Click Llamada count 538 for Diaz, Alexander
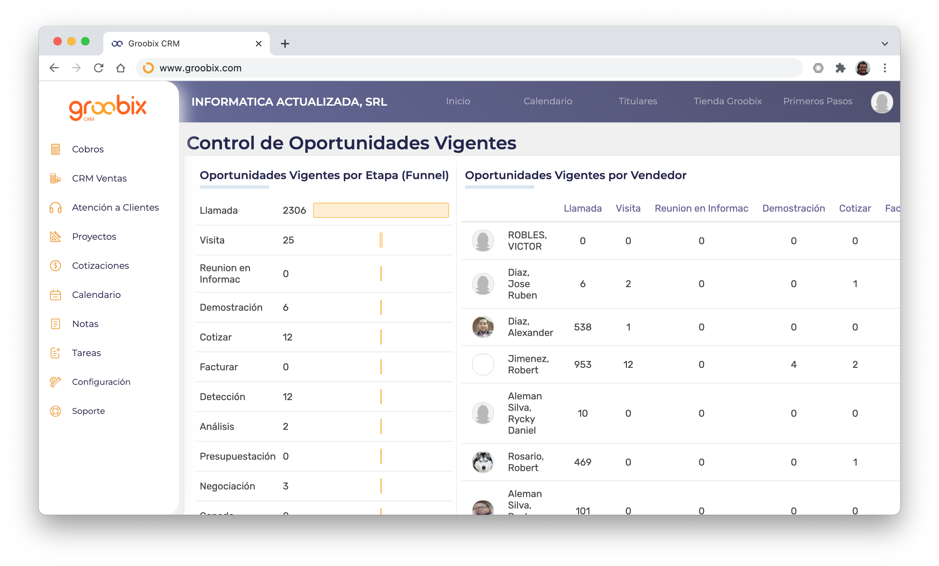The image size is (939, 566). click(582, 327)
